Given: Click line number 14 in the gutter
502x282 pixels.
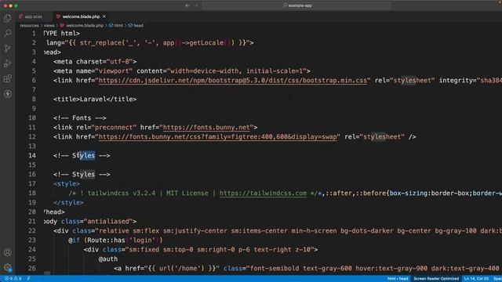Looking at the screenshot, I should (32, 156).
